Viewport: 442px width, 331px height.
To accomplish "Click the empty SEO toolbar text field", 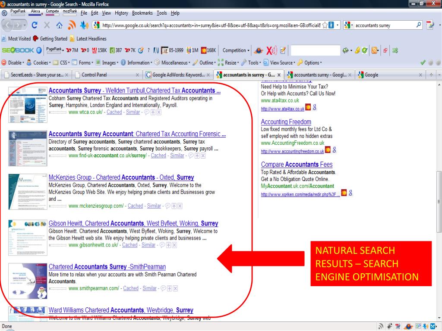I will coord(315,50).
